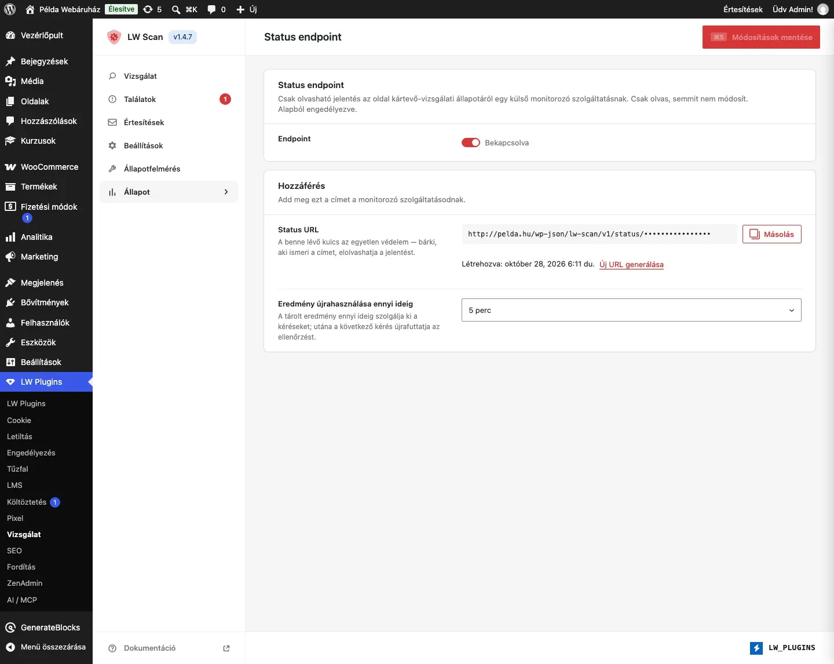Open comments bubble icon in admin bar
Viewport: 834px width, 664px height.
tap(212, 9)
